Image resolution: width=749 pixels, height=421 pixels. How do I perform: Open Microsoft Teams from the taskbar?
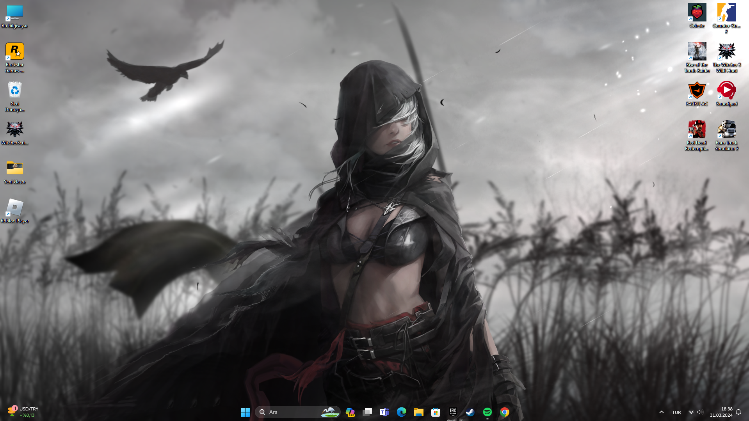[x=384, y=412]
